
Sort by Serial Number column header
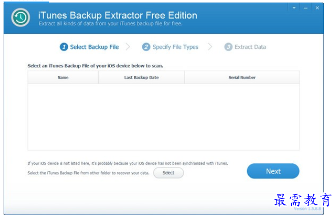[242, 78]
